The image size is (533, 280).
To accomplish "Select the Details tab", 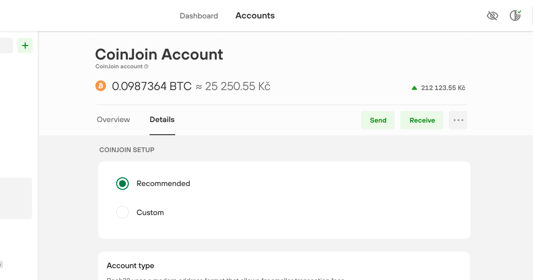I will point(162,120).
